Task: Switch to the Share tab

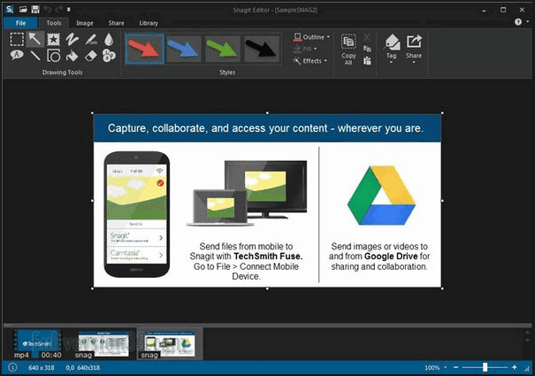Action: [x=117, y=23]
